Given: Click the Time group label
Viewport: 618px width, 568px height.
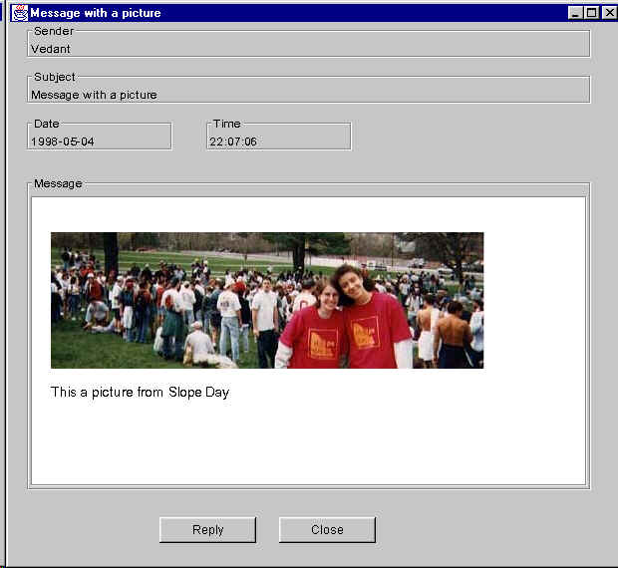Looking at the screenshot, I should click(226, 124).
